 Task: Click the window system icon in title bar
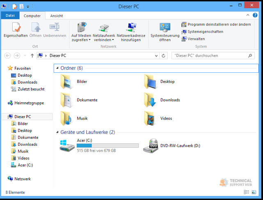pos(4,7)
